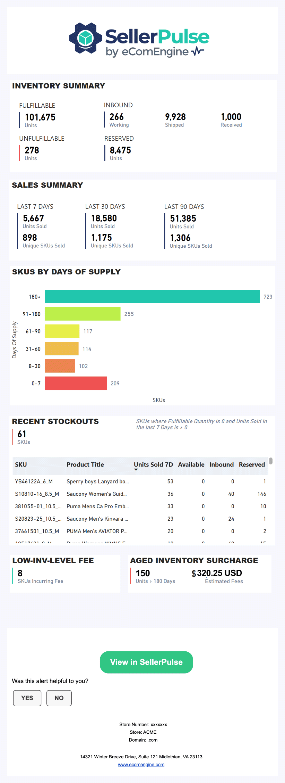Viewport: 285px width, 783px height.
Task: Select the Saucony Women's Guide row
Action: tap(96, 494)
